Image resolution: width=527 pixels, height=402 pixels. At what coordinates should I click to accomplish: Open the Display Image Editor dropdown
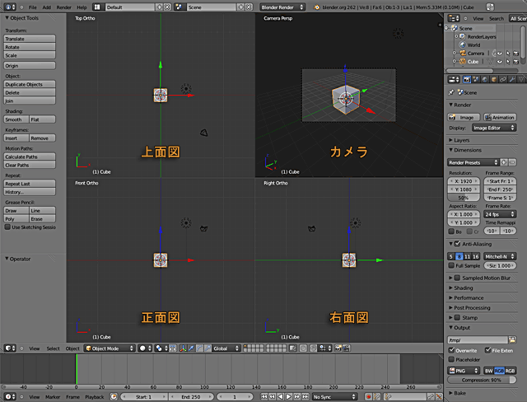coord(493,128)
